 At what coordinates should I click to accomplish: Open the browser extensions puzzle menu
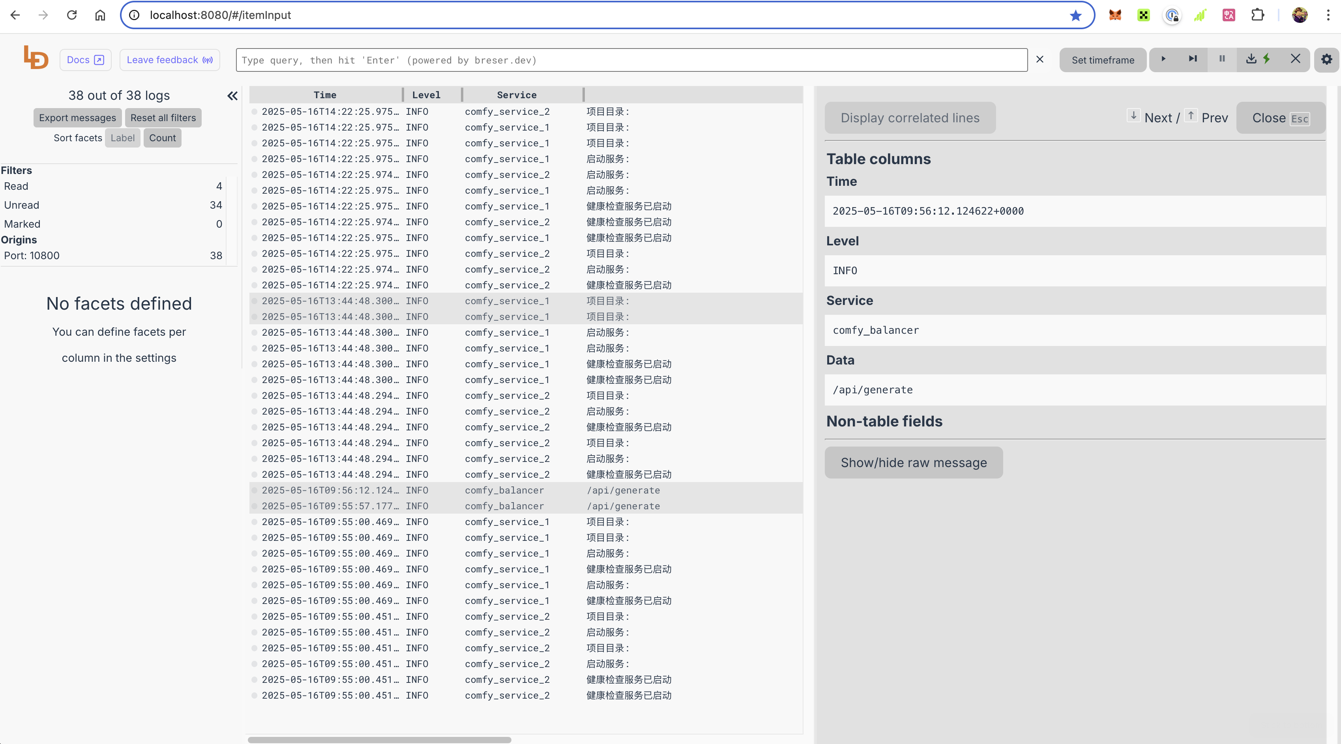click(x=1257, y=15)
